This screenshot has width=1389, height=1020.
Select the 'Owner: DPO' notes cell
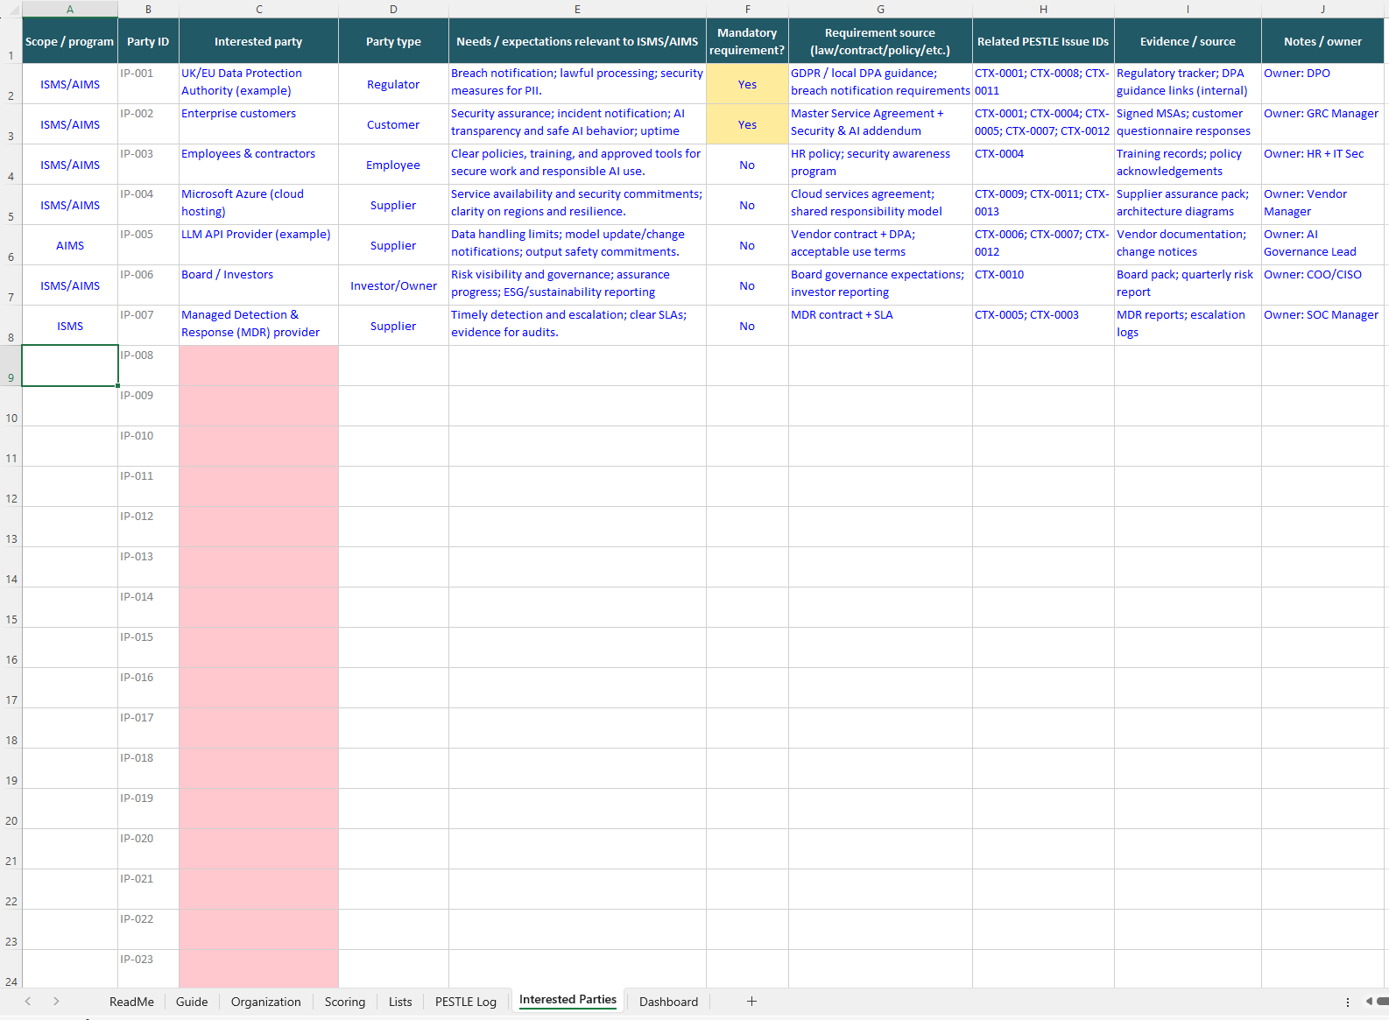(x=1322, y=84)
